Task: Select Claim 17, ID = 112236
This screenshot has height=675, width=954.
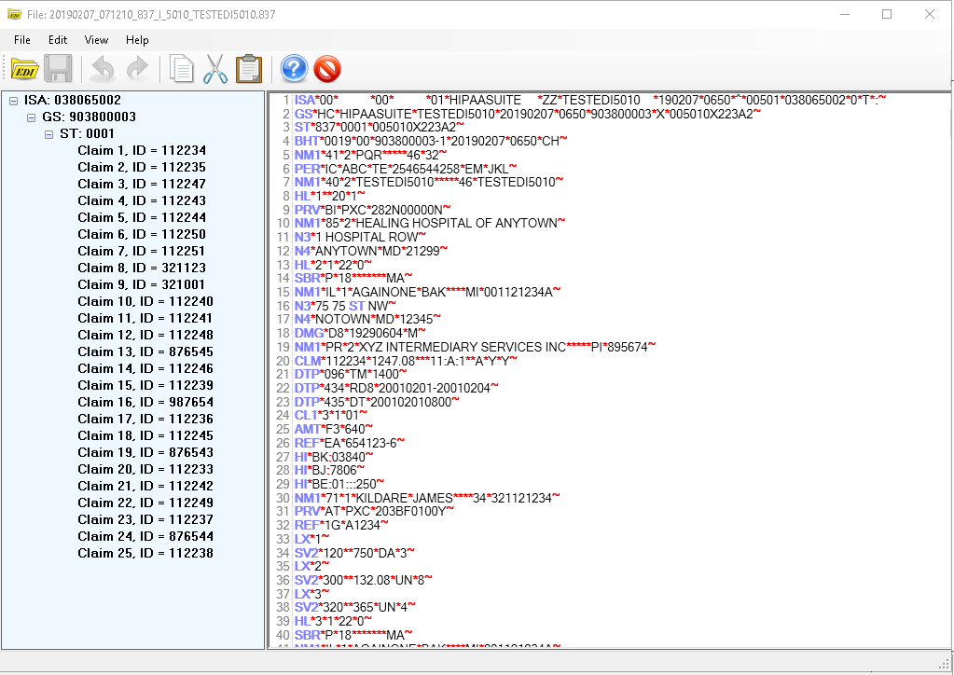Action: 145,419
